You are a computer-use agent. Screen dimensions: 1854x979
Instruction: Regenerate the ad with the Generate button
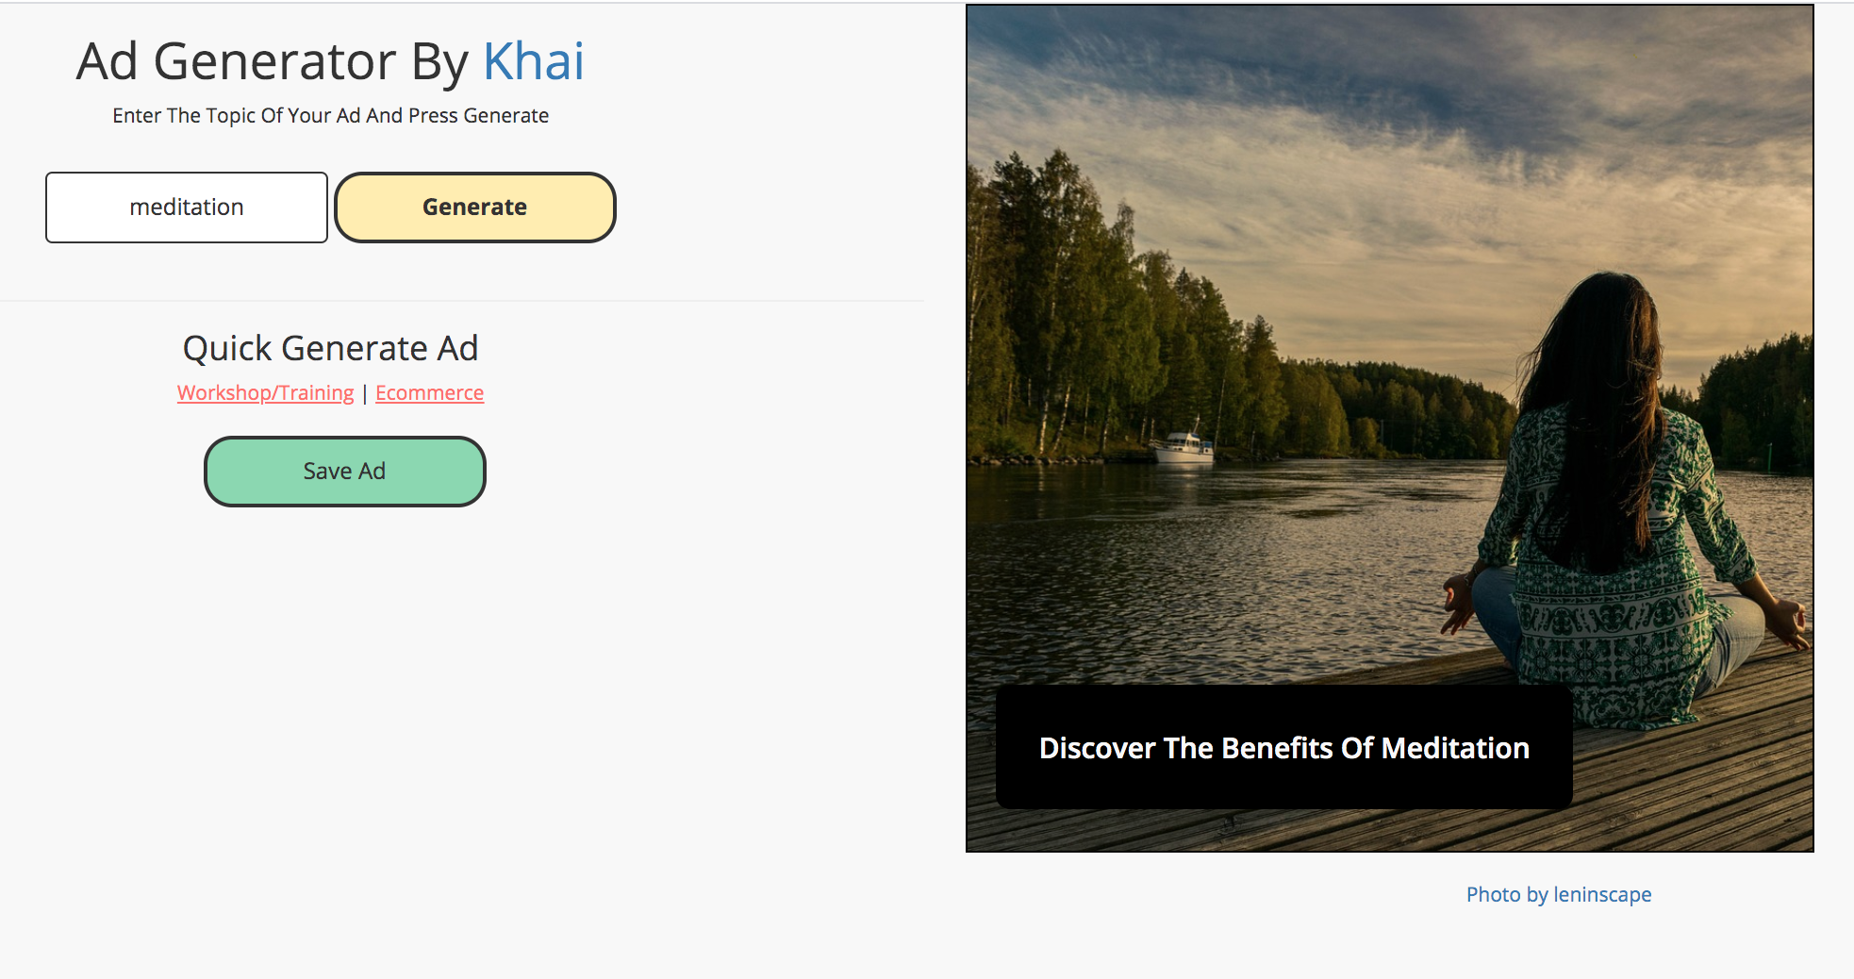[x=474, y=207]
